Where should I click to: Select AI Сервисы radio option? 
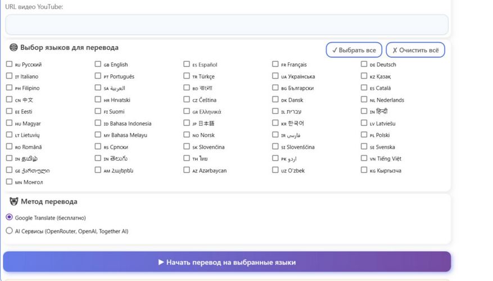9,230
